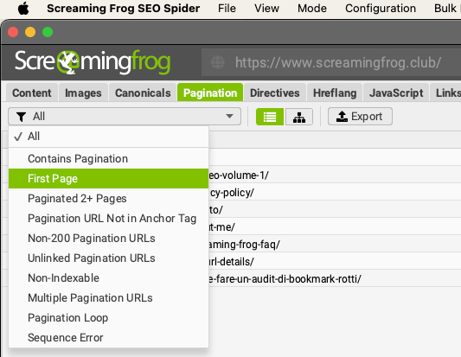Screen dimensions: 461x357
Task: Select row ending eo-volume-1/
Action: pyautogui.click(x=335, y=175)
